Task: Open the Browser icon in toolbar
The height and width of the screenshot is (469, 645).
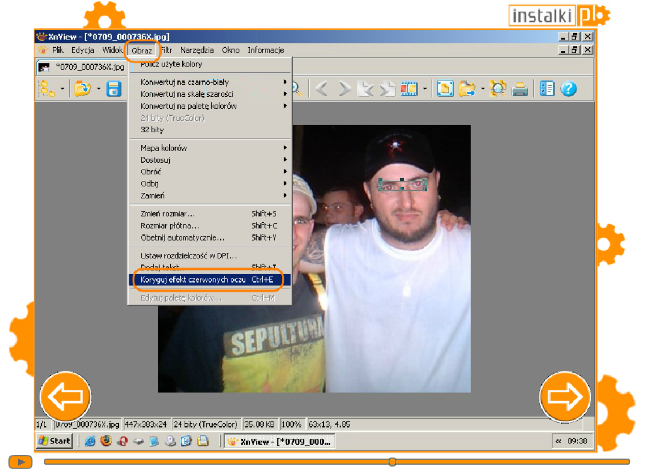Action: pos(47,89)
